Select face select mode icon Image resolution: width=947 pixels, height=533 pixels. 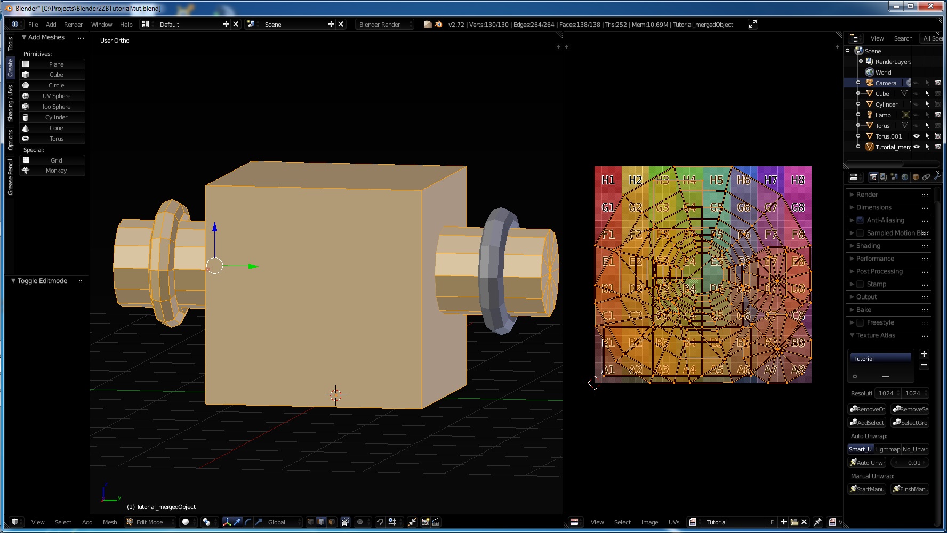tap(332, 522)
